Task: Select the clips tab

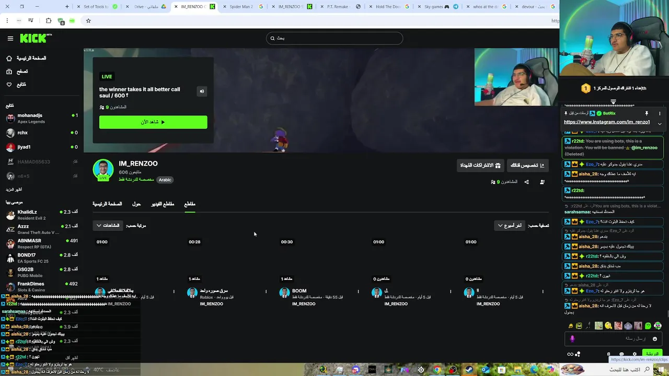Action: click(x=190, y=204)
